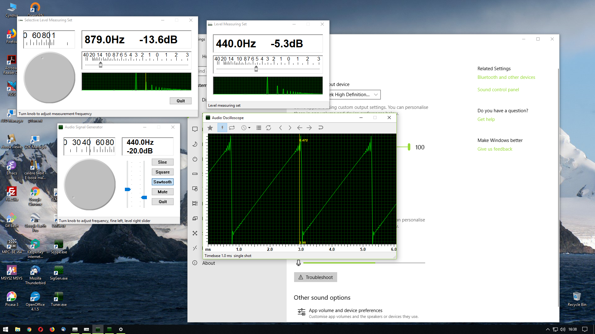Image resolution: width=595 pixels, height=334 pixels.
Task: Click the master volume slider handle in Settings
Action: click(x=409, y=147)
